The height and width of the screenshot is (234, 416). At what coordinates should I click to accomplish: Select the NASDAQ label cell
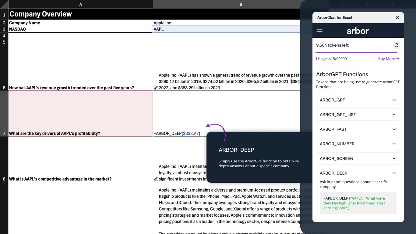[81, 29]
